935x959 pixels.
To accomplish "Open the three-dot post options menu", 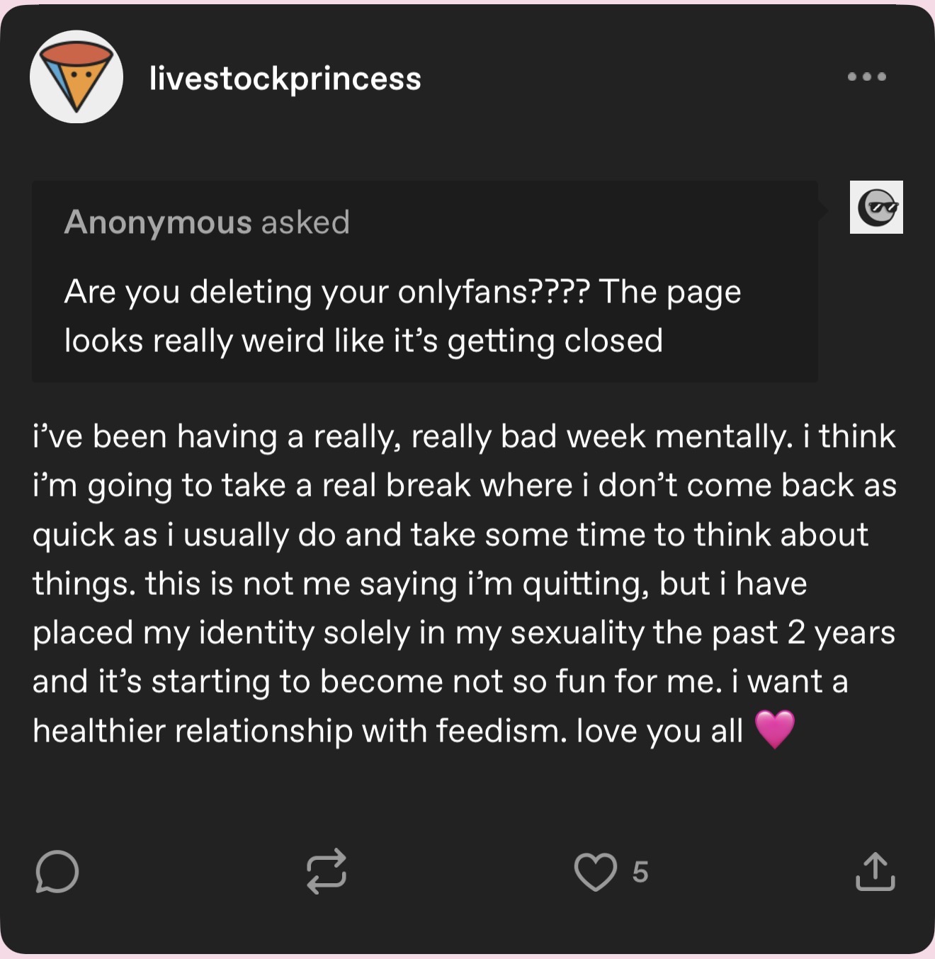I will tap(866, 76).
